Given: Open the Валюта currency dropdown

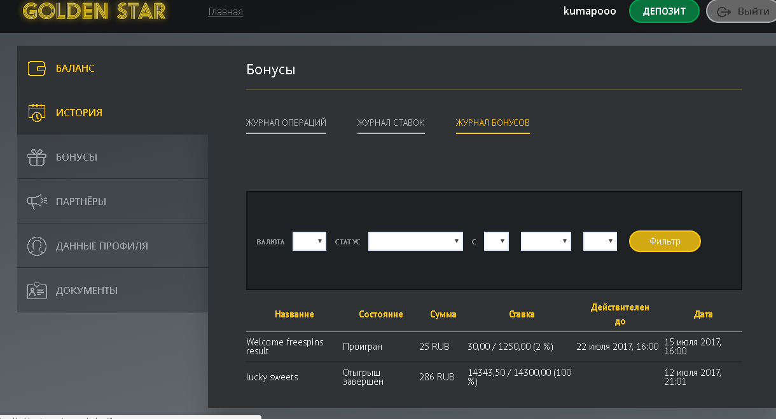Looking at the screenshot, I should point(309,241).
